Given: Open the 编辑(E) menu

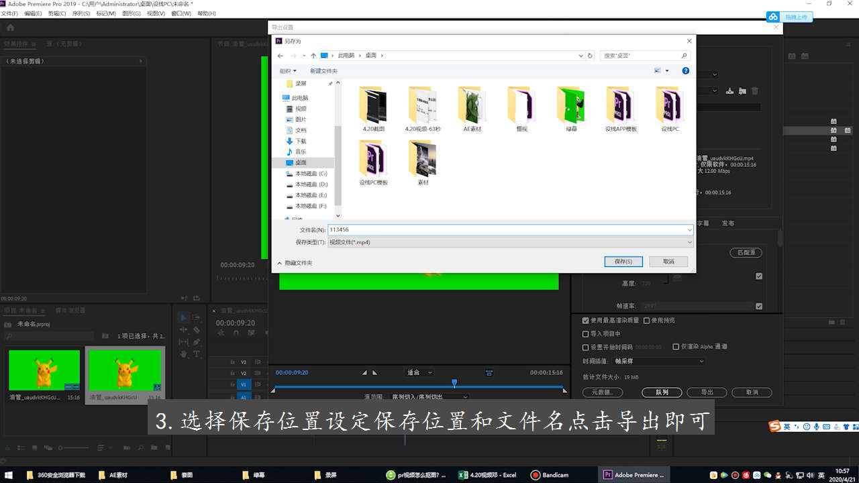Looking at the screenshot, I should [33, 13].
